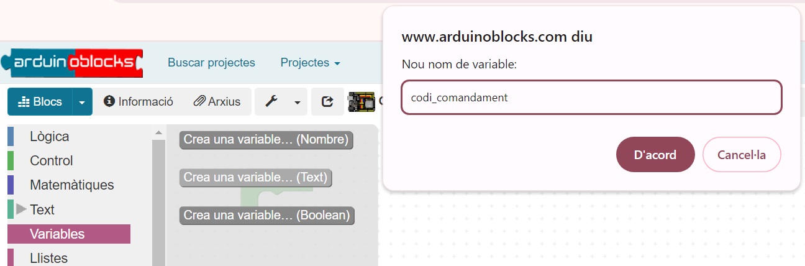
Task: Expand the Blocs dropdown arrow
Action: (x=82, y=102)
